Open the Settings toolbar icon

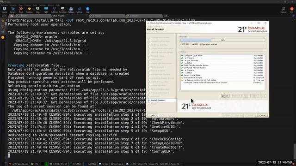[79, 10]
